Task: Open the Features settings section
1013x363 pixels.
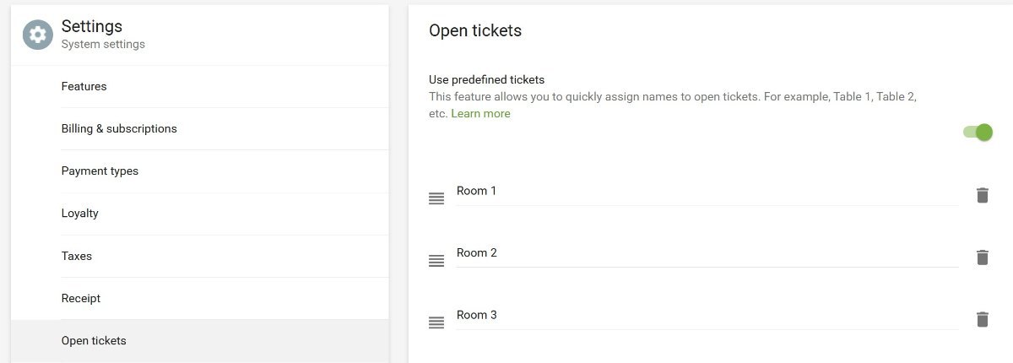Action: tap(84, 86)
